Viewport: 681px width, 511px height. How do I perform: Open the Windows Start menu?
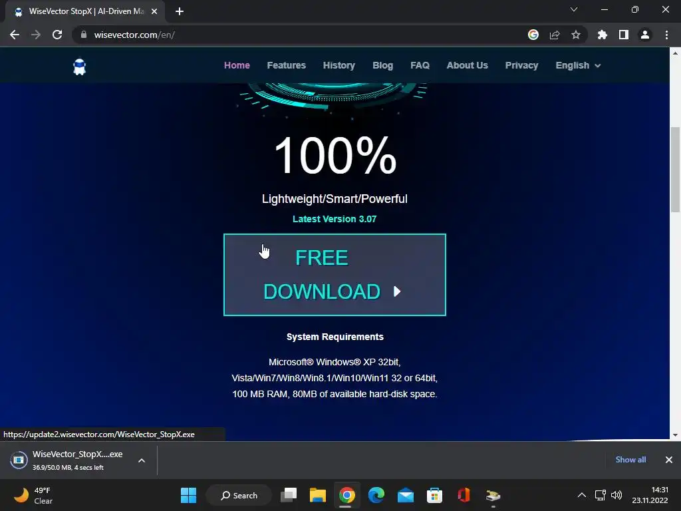point(188,495)
